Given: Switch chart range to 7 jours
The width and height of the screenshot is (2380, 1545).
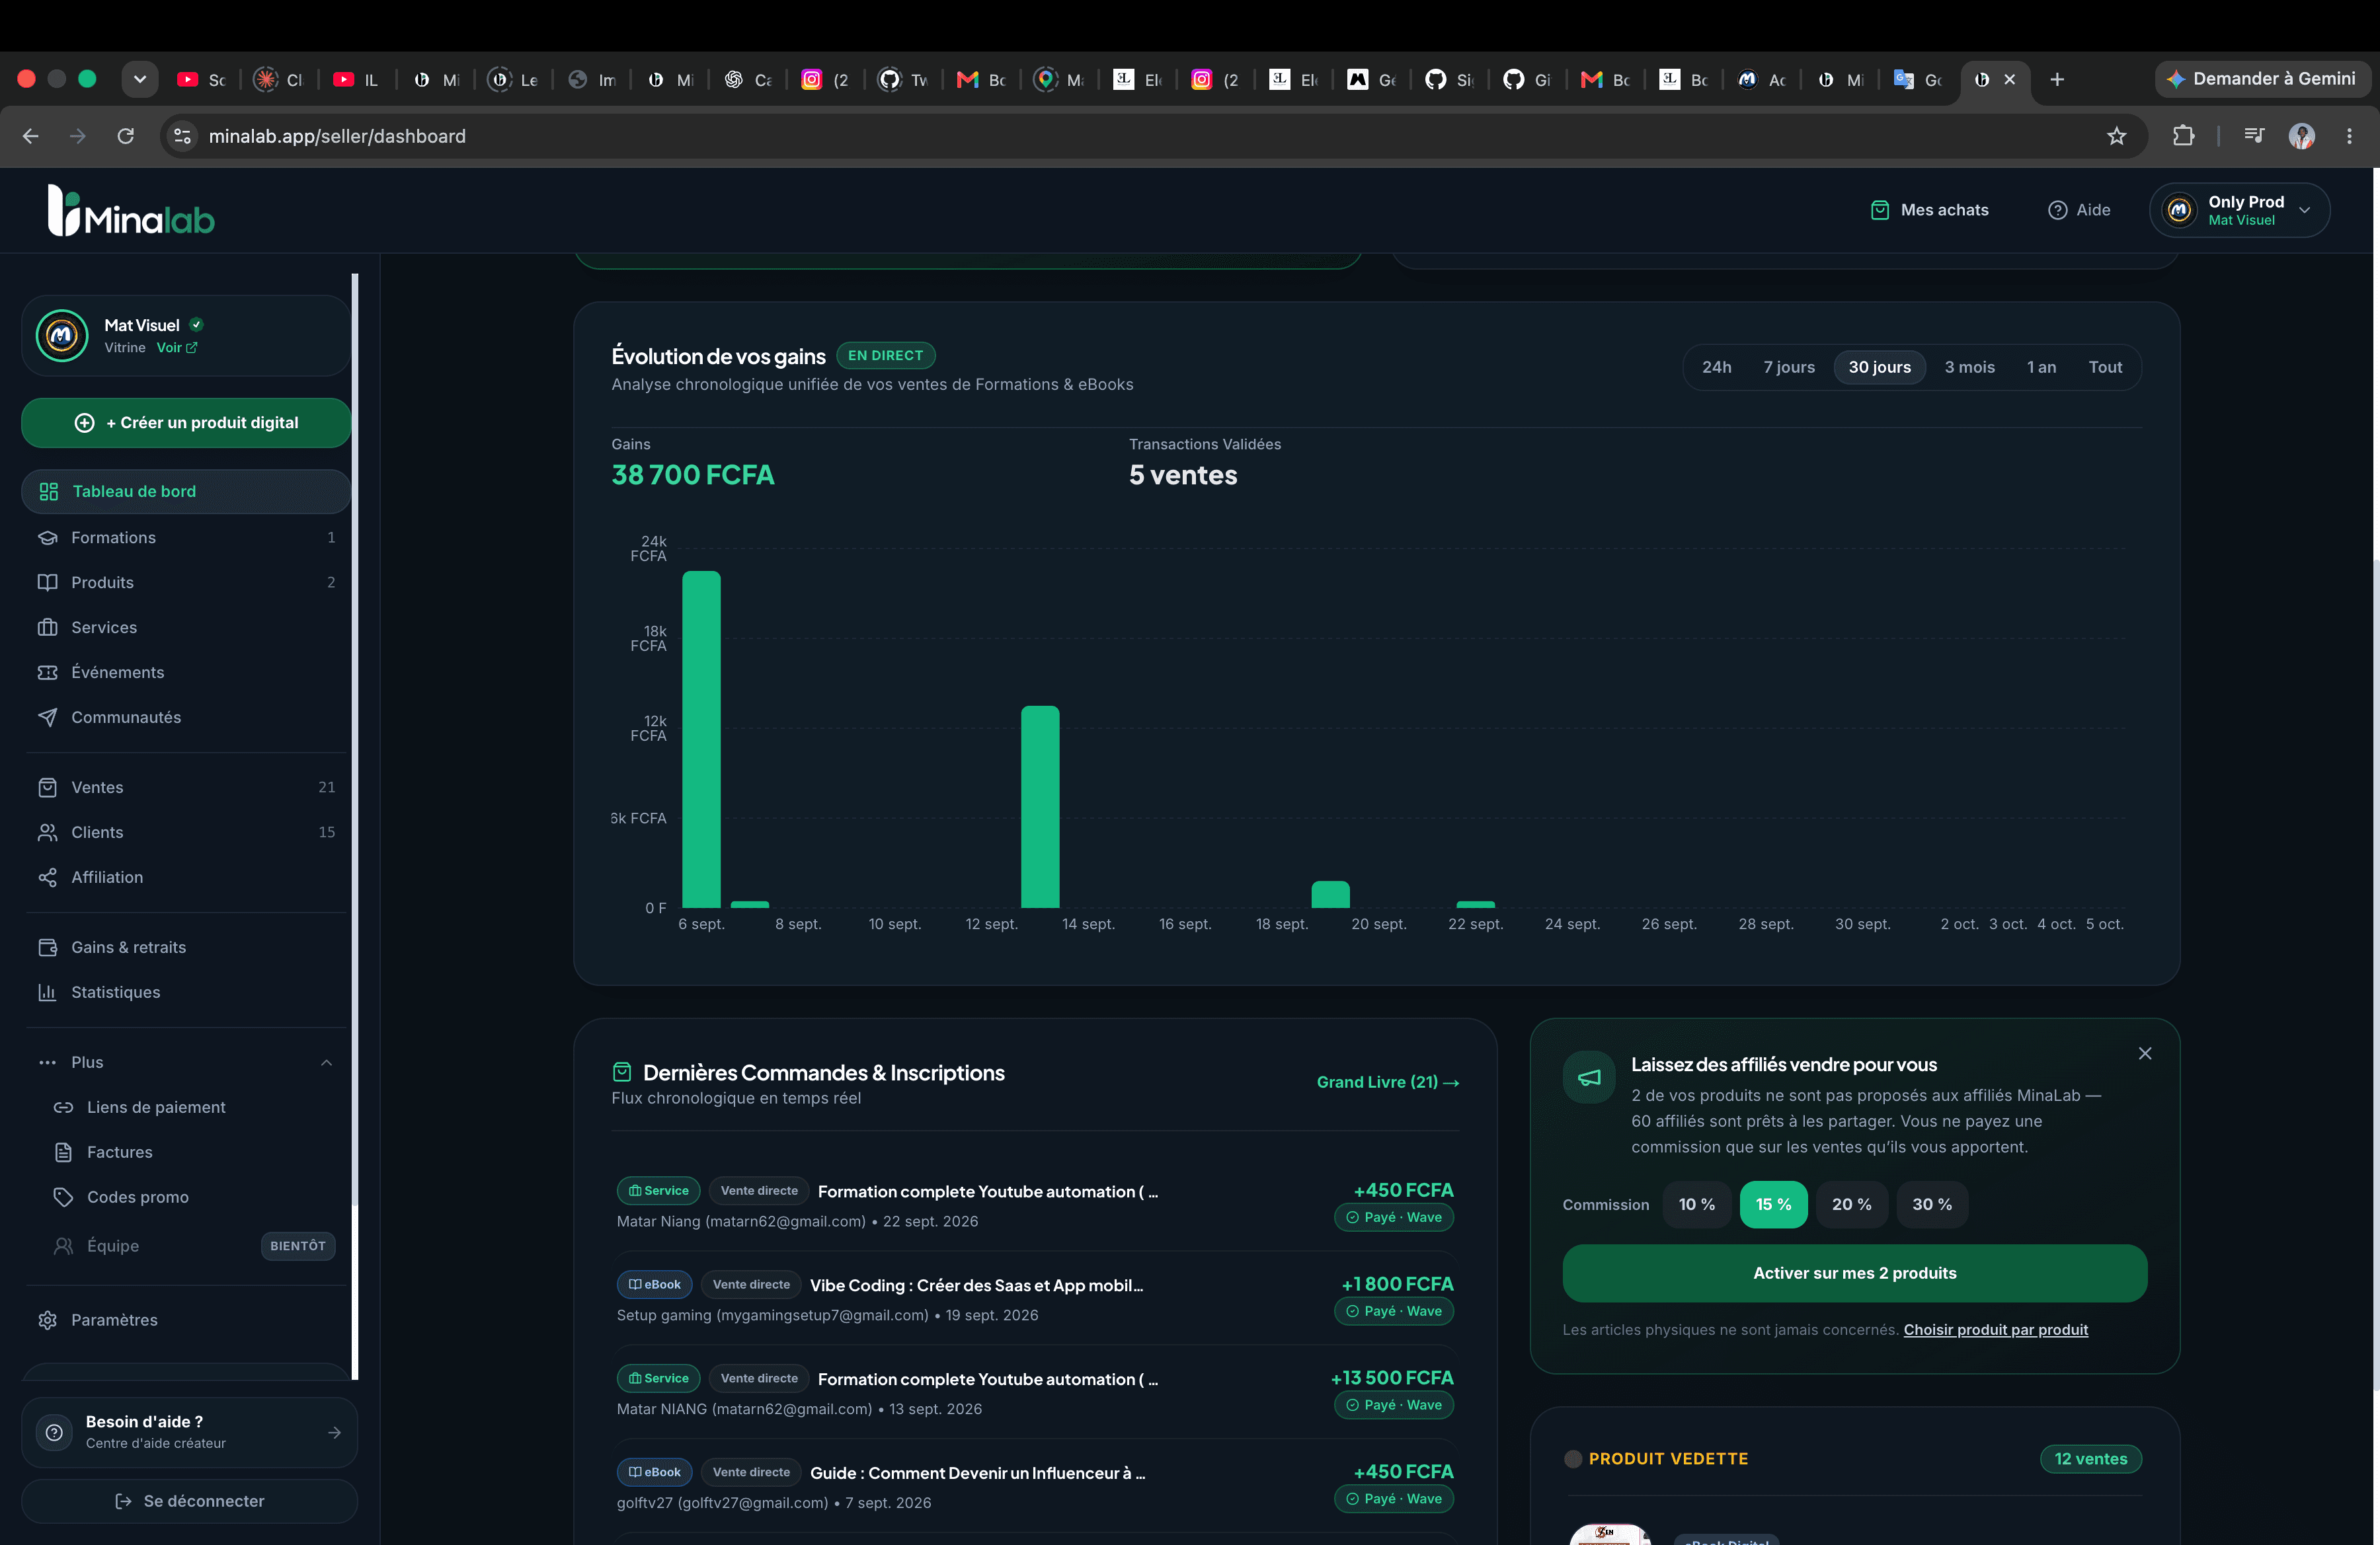Looking at the screenshot, I should 1789,368.
